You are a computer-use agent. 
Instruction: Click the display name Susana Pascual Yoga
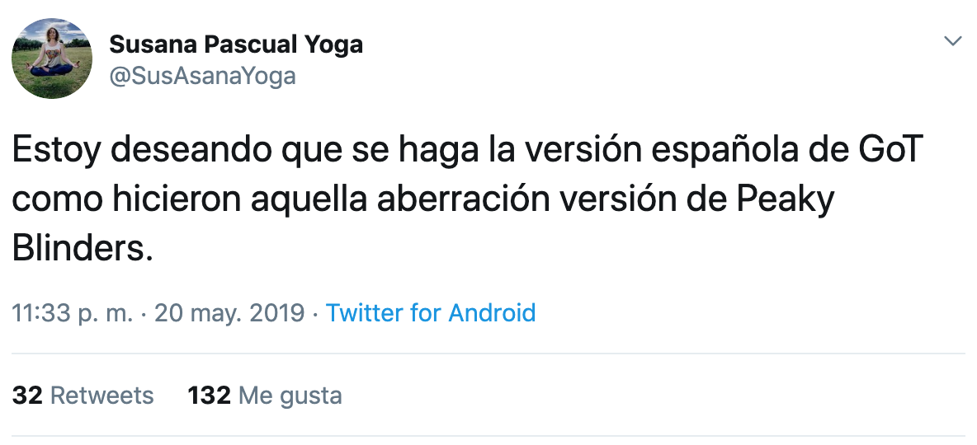coord(236,44)
